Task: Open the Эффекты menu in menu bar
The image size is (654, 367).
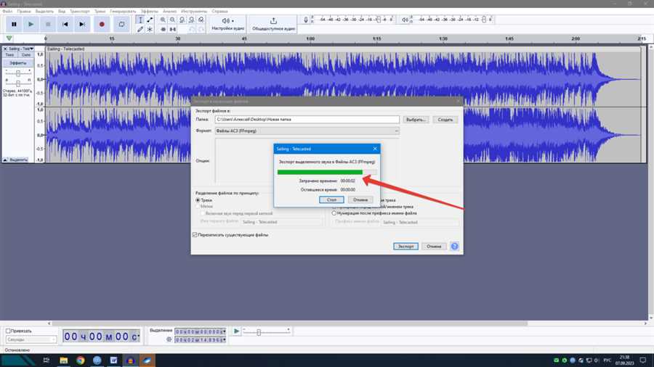Action: point(149,12)
